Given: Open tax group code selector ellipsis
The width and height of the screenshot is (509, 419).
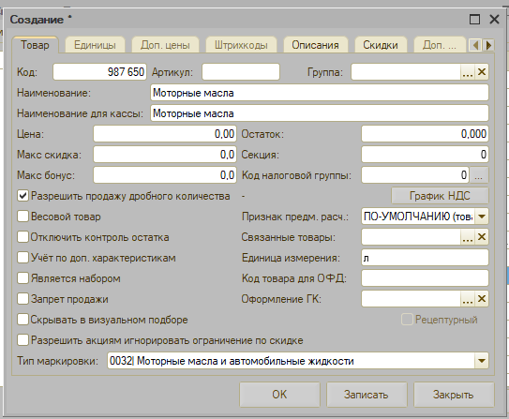Looking at the screenshot, I should pos(479,175).
